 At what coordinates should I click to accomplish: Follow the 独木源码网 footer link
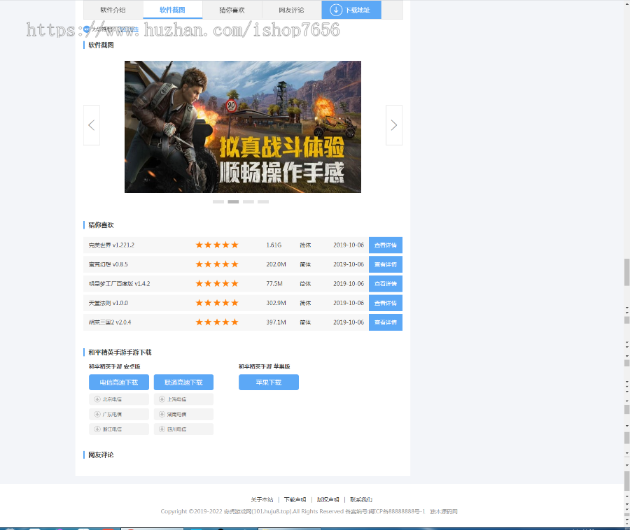click(x=444, y=512)
